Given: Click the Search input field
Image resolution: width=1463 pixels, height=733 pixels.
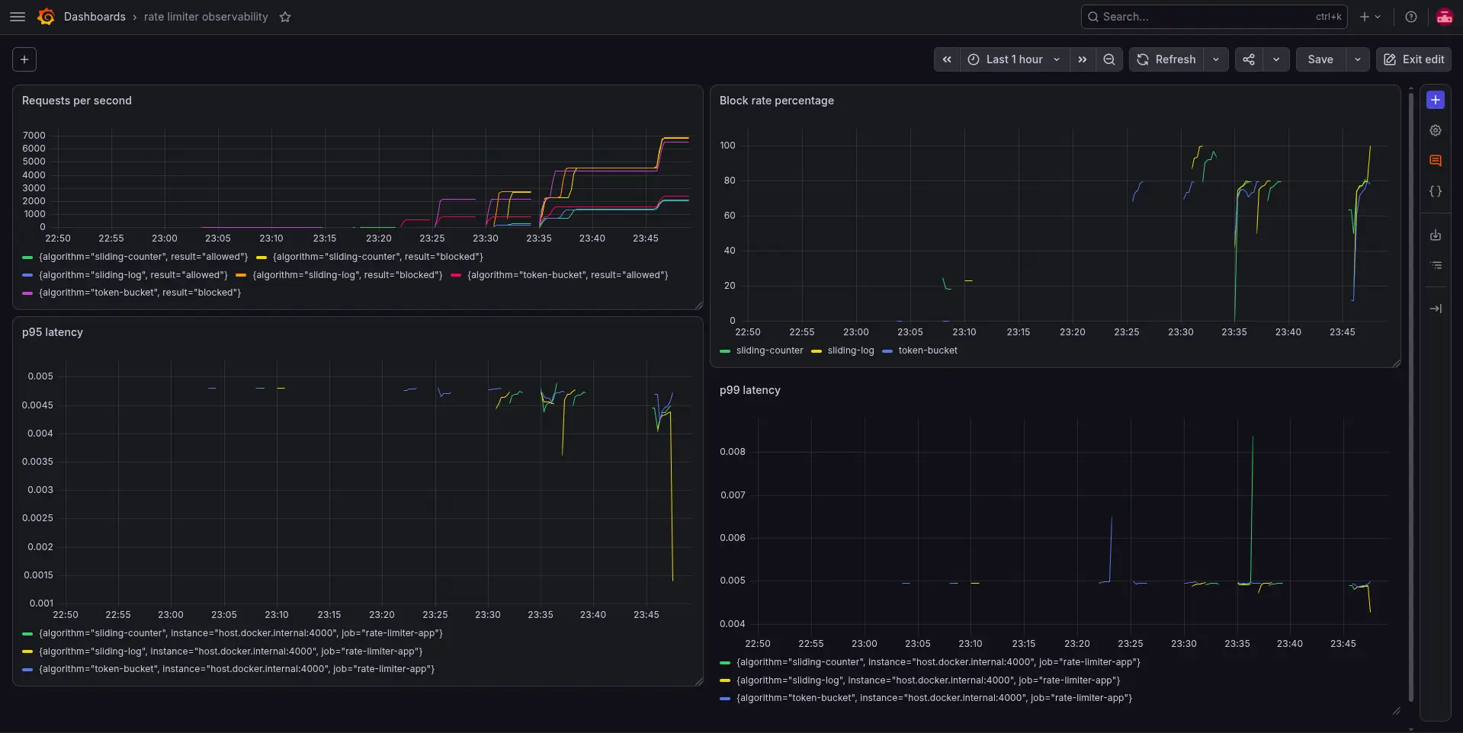Looking at the screenshot, I should [1214, 17].
